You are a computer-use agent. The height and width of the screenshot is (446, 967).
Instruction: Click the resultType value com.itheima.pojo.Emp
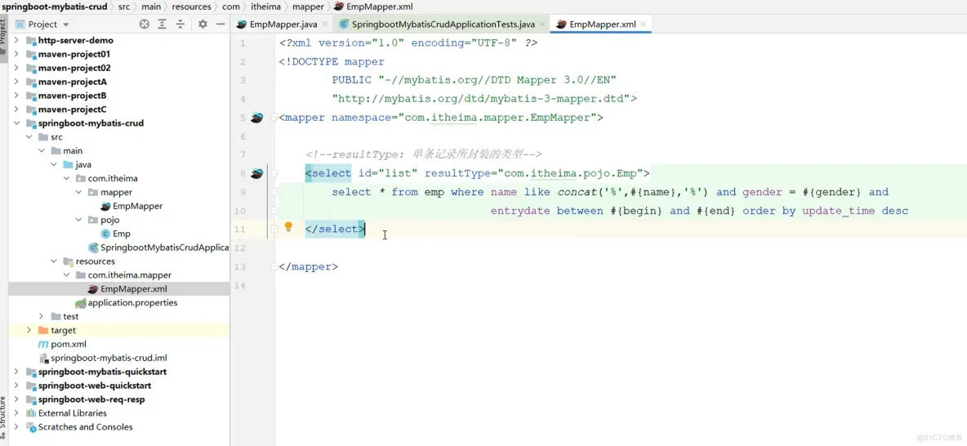coord(570,173)
